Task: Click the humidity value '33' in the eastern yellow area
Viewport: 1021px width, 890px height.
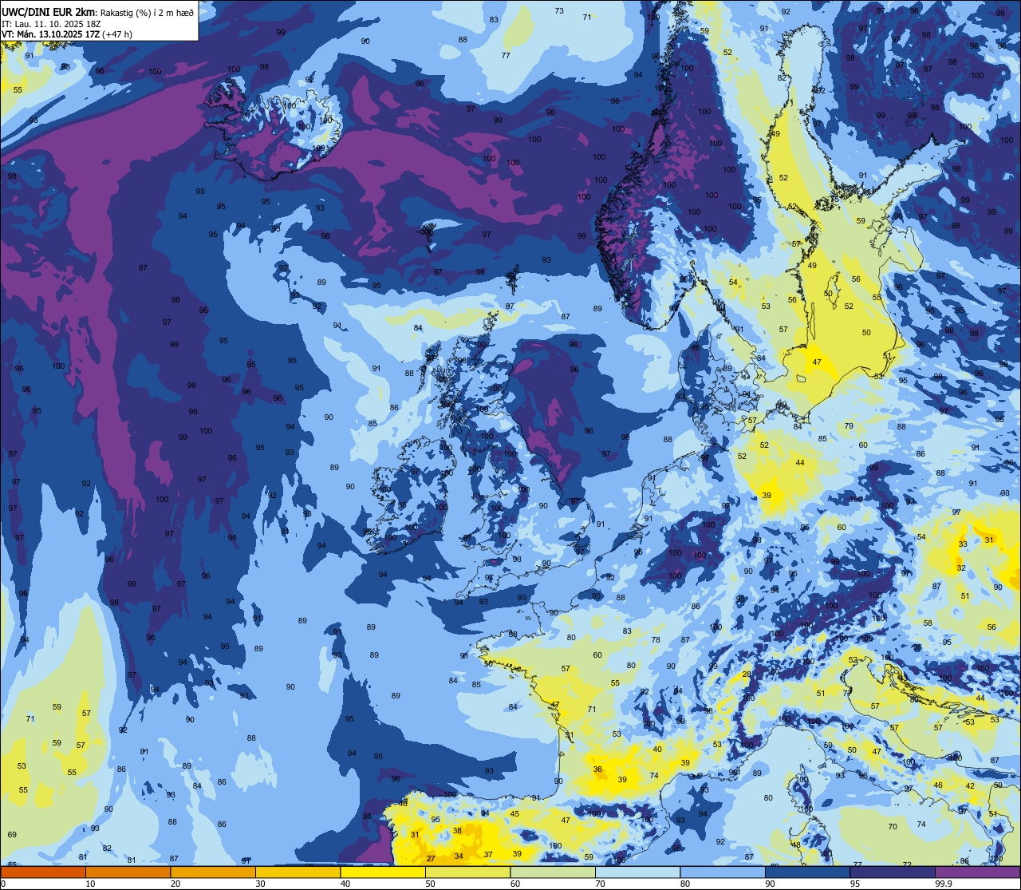Action: (x=963, y=544)
